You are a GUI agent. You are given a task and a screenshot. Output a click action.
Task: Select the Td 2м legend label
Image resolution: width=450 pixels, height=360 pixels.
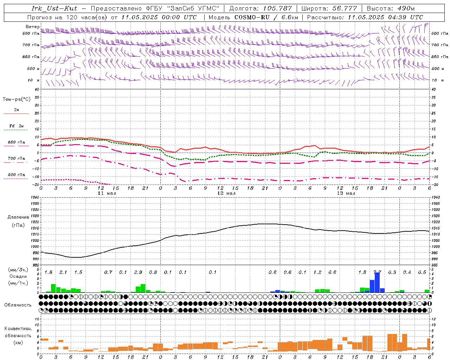pyautogui.click(x=17, y=126)
